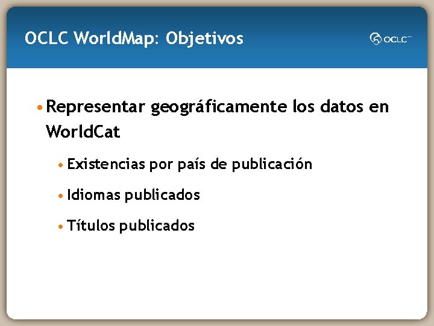Select 'Existencias por país de publicación' bullet
The width and height of the screenshot is (434, 326).
pyautogui.click(x=190, y=164)
